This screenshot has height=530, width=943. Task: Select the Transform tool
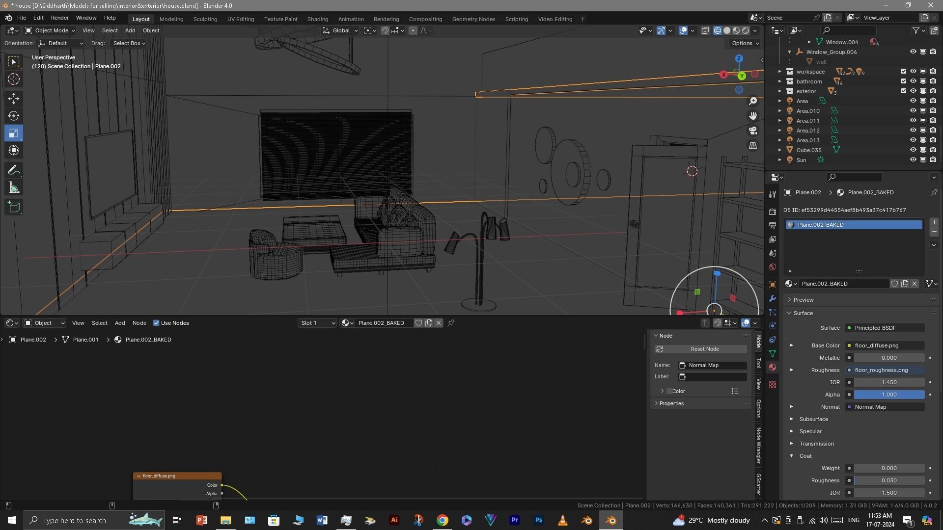[14, 150]
